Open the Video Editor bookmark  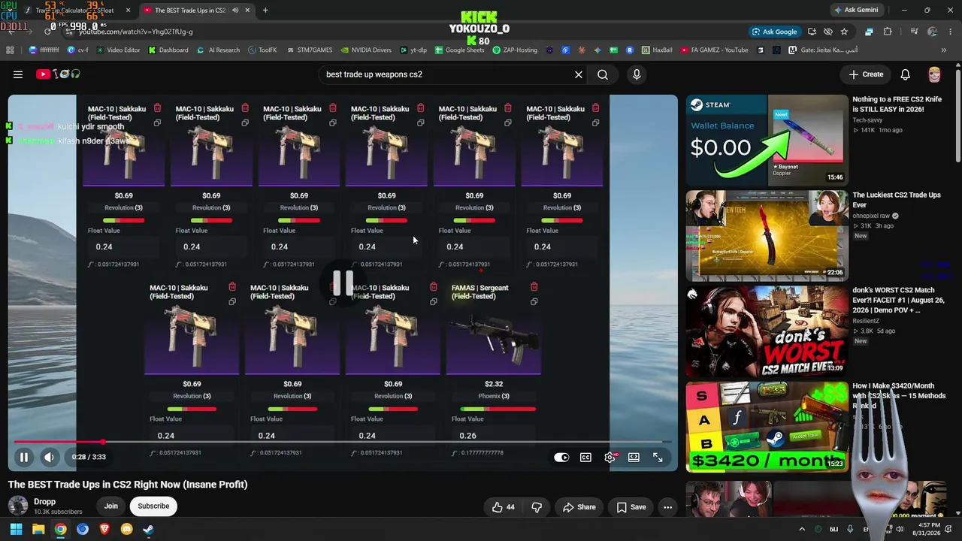coord(119,50)
